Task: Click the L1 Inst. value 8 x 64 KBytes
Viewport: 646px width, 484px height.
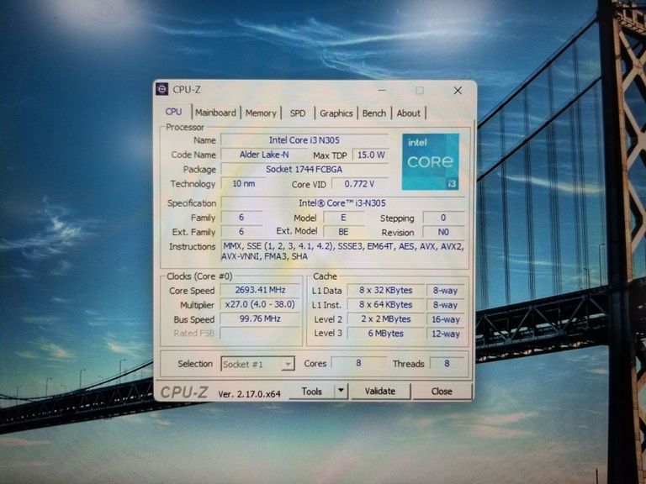Action: pos(385,304)
